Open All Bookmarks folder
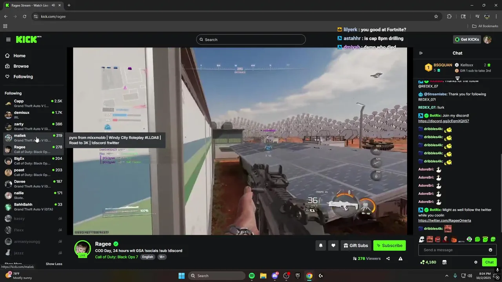Screen dimensions: 502x282 [485, 26]
